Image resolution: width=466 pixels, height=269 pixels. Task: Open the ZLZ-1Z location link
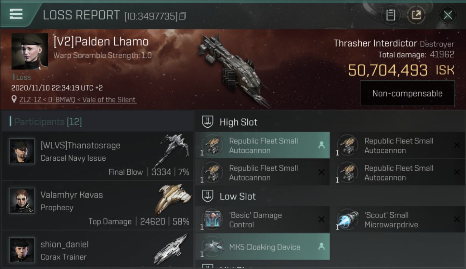tap(78, 100)
